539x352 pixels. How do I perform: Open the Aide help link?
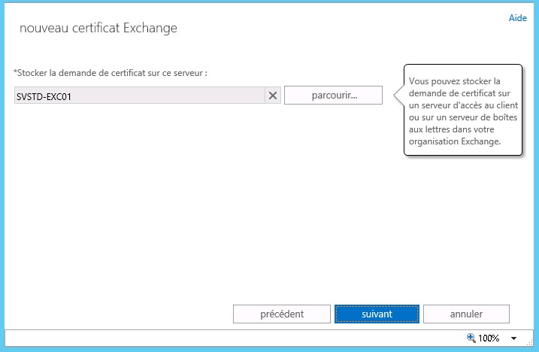[517, 18]
